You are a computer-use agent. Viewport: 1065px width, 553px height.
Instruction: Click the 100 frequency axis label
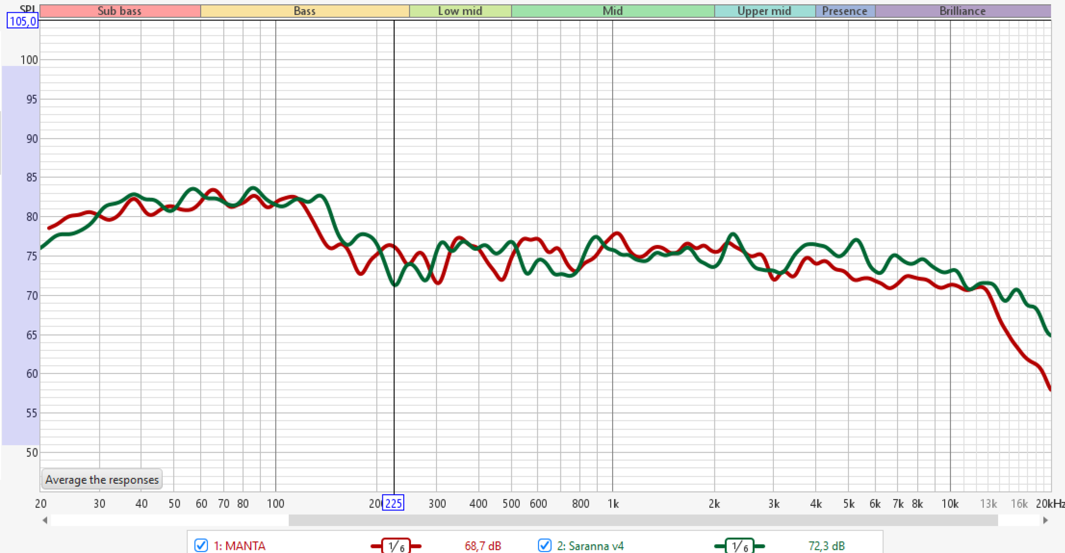(x=275, y=504)
